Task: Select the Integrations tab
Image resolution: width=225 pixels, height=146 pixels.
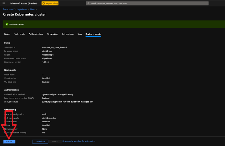Action: point(68,34)
